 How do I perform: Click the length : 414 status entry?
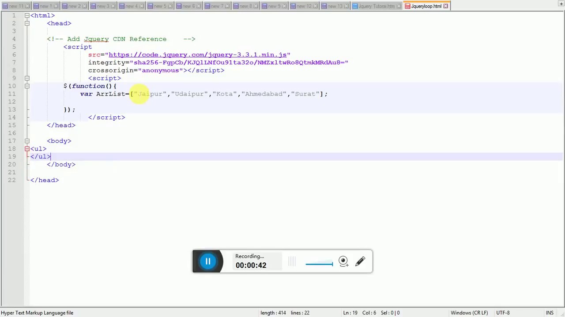[273, 313]
